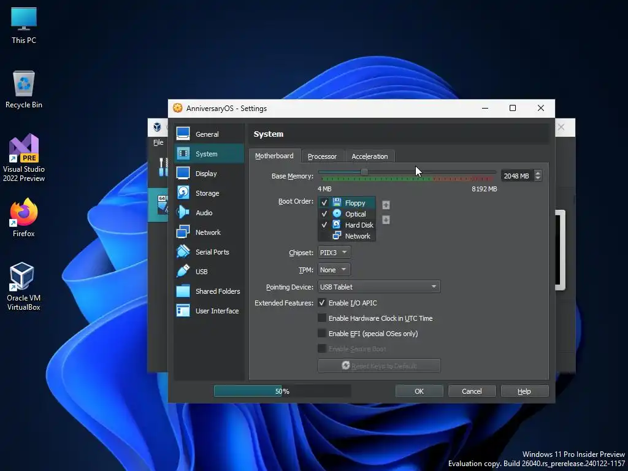Check the Network boot order box

324,236
